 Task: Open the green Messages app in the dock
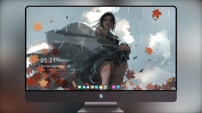point(79,87)
